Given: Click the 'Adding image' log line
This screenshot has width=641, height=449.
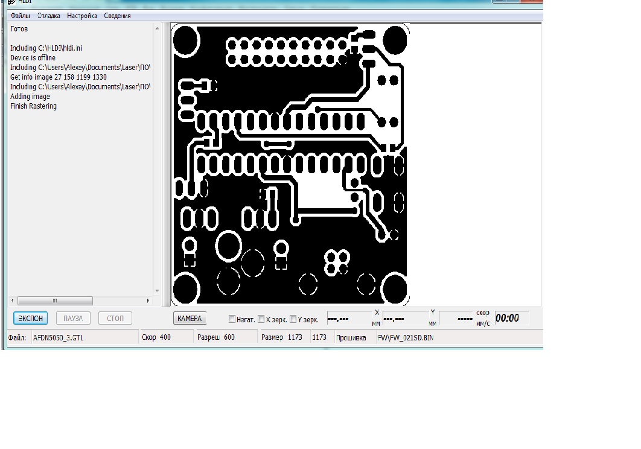Looking at the screenshot, I should [30, 97].
